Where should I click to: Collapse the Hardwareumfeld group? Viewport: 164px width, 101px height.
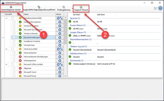click(x=6, y=49)
